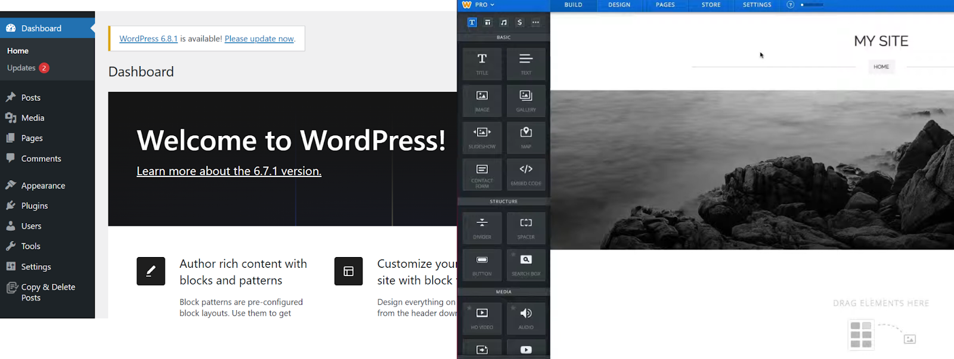Viewport: 954px width, 359px height.
Task: Open the Posts menu in WordPress
Action: click(x=47, y=97)
